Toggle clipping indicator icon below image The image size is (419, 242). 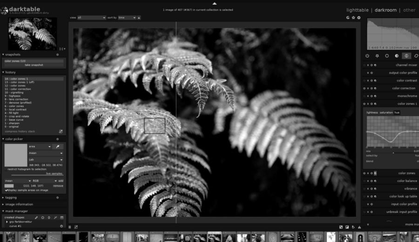[x=347, y=227]
